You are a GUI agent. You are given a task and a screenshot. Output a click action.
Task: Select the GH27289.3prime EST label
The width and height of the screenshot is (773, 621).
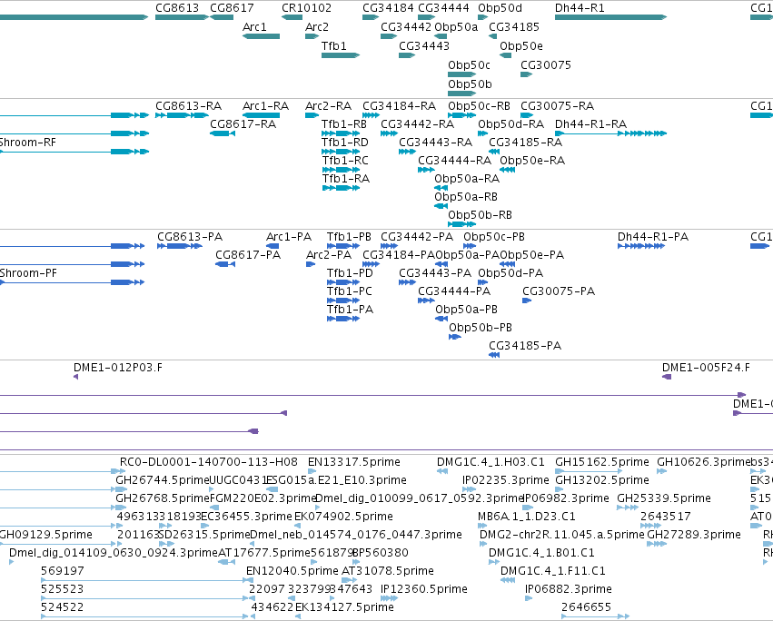(x=694, y=536)
